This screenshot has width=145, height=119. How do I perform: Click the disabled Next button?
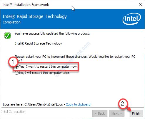click(x=116, y=113)
